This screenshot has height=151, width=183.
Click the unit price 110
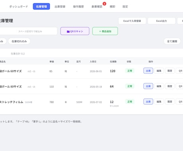pyautogui.click(x=52, y=87)
